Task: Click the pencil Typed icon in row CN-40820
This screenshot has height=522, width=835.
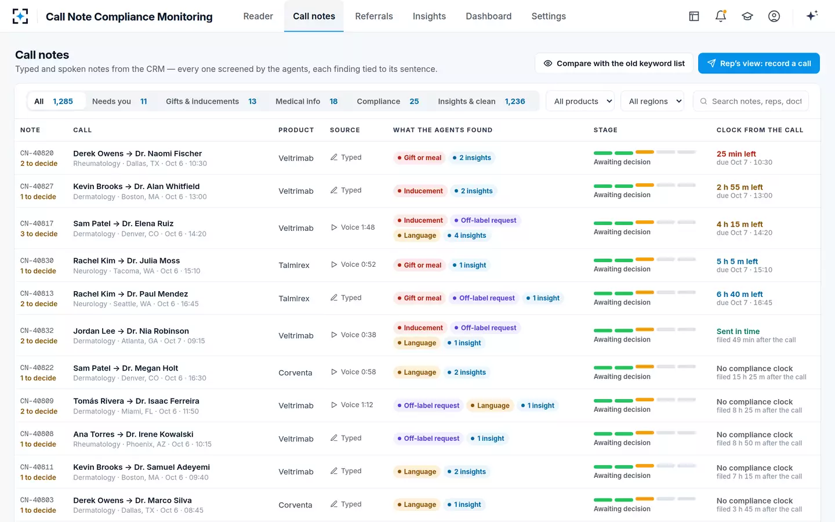Action: pyautogui.click(x=334, y=157)
